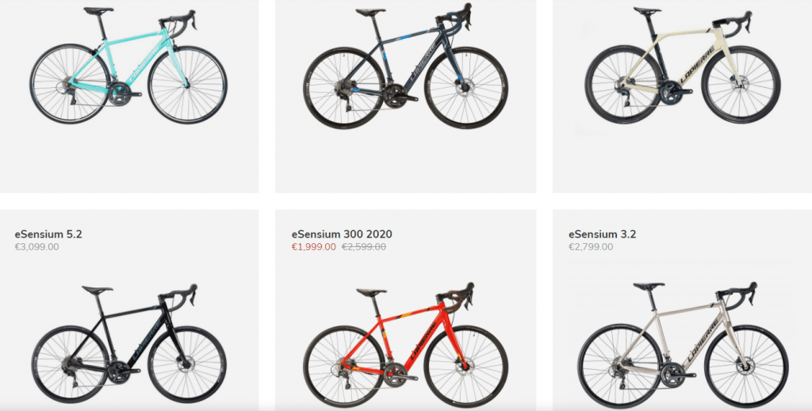812x411 pixels.
Task: Open the cream carbon bike image
Action: point(683,65)
